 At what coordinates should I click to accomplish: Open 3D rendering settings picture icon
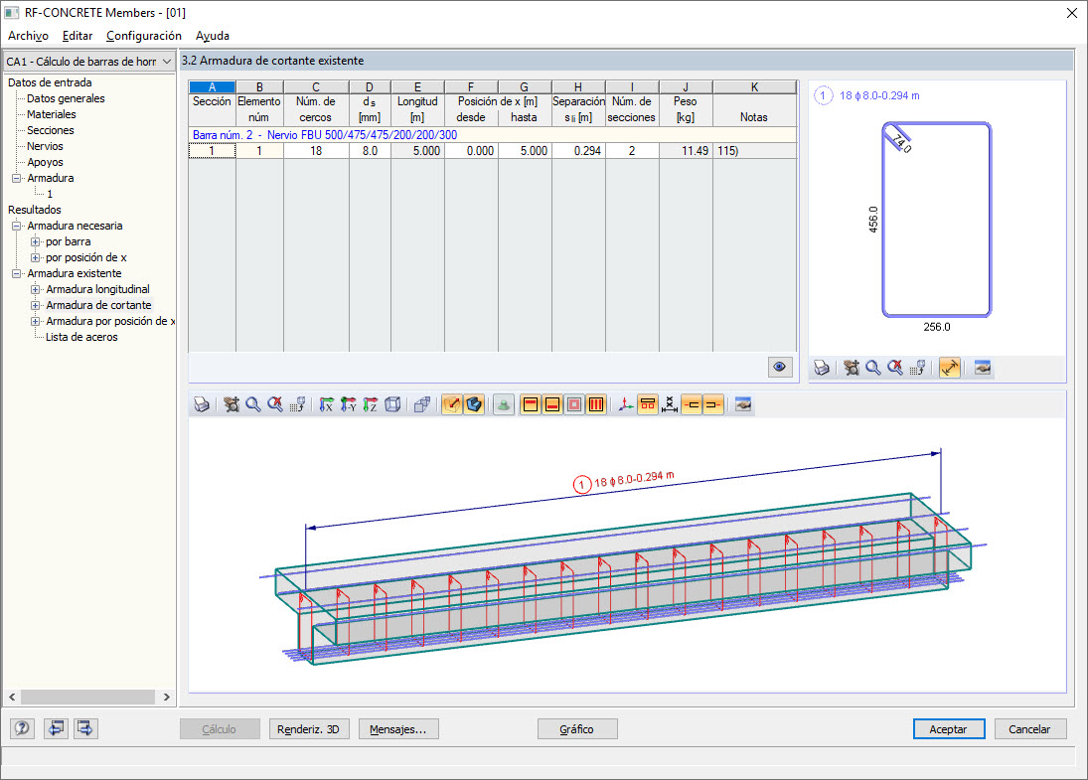[x=743, y=404]
